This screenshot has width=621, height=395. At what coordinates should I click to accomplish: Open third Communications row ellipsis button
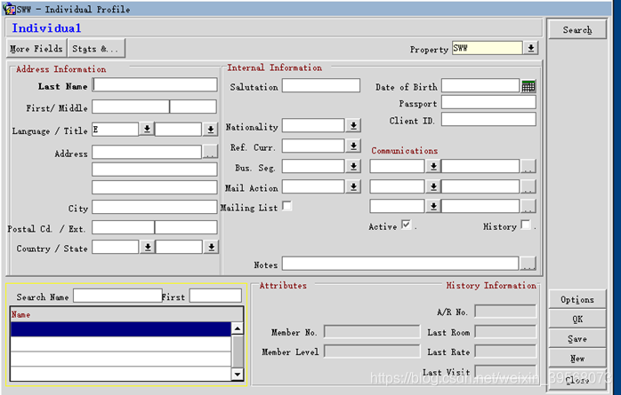[x=528, y=206]
